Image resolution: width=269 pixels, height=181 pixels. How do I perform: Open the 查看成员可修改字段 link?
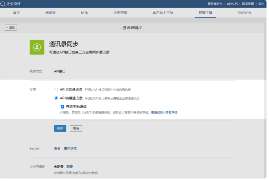click(x=164, y=112)
